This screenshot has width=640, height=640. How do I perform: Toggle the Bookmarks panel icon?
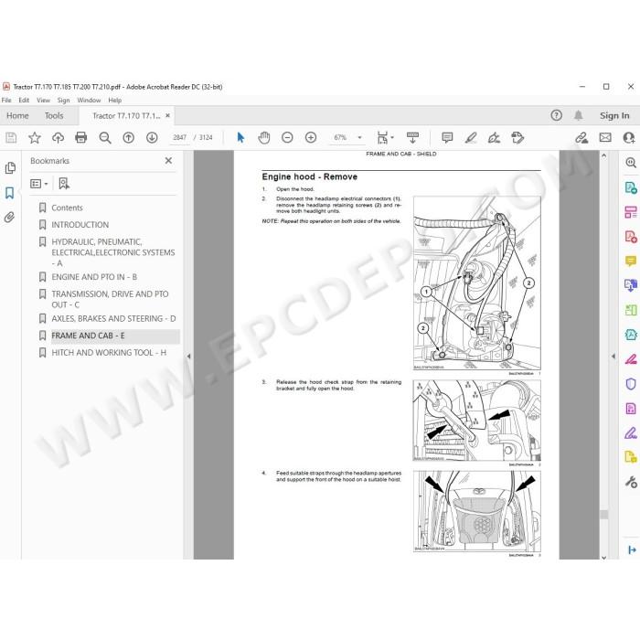(x=10, y=193)
